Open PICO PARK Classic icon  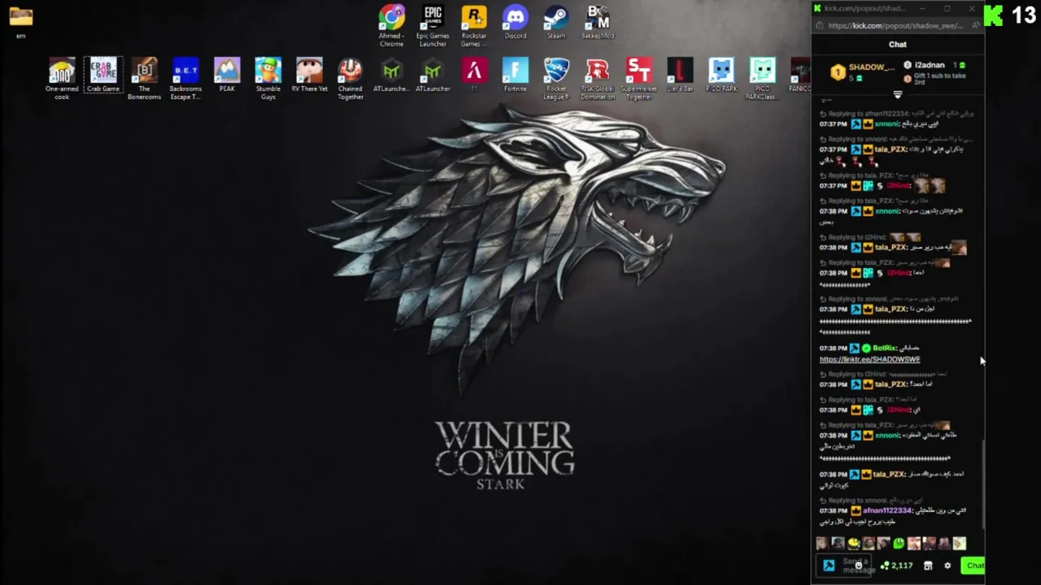pos(762,79)
